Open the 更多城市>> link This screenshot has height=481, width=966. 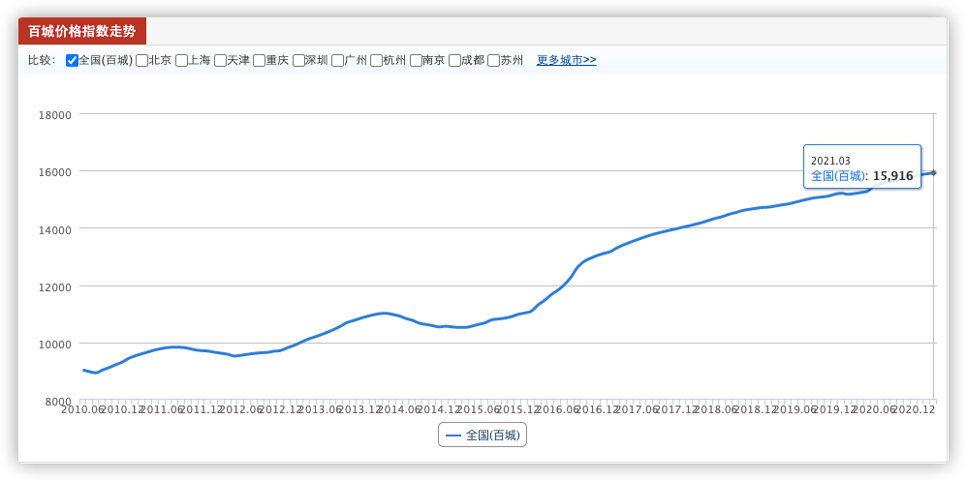pos(566,60)
